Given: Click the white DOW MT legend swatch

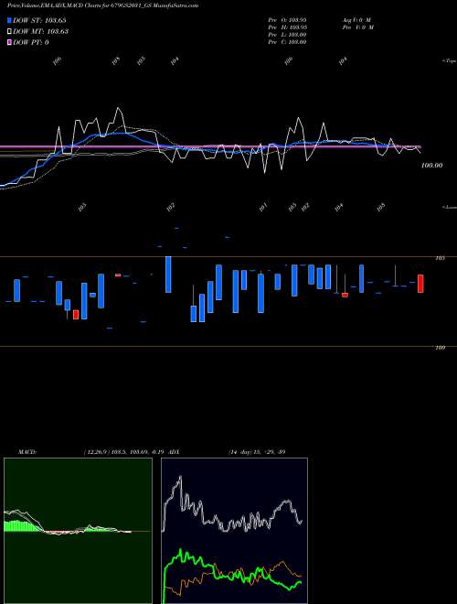Looking at the screenshot, I should click(9, 31).
